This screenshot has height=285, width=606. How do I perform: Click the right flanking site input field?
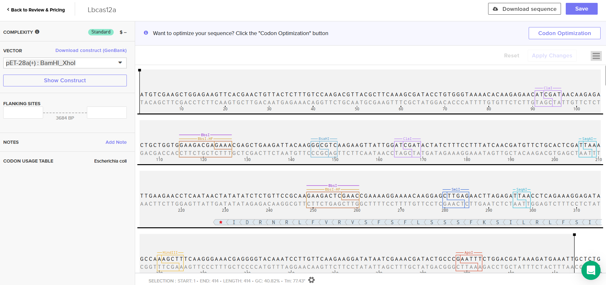point(107,113)
